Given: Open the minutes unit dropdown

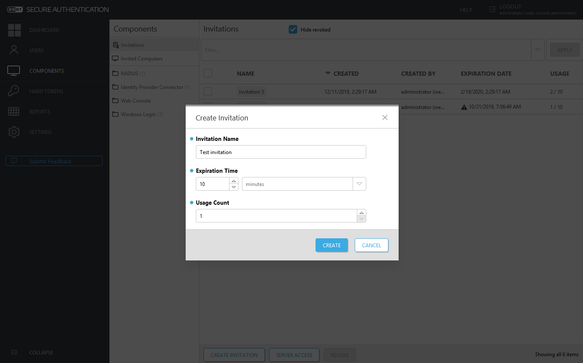Looking at the screenshot, I should click(359, 183).
